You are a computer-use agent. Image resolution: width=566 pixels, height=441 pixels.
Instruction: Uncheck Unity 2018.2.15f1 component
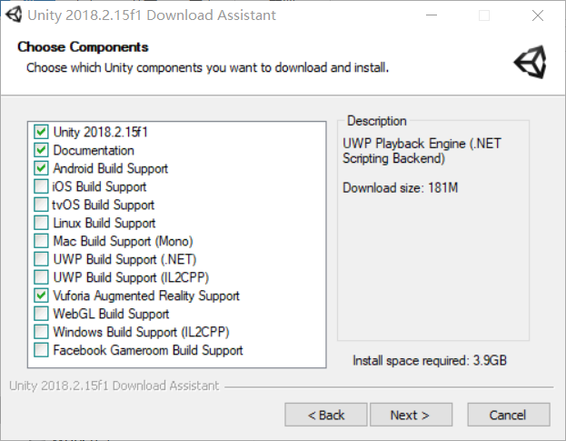coord(41,132)
